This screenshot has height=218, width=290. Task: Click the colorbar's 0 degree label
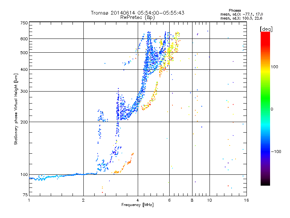[x=272, y=109]
